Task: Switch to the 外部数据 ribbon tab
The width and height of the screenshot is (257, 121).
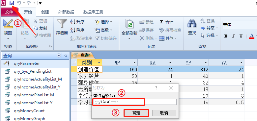Action: pos(66,12)
